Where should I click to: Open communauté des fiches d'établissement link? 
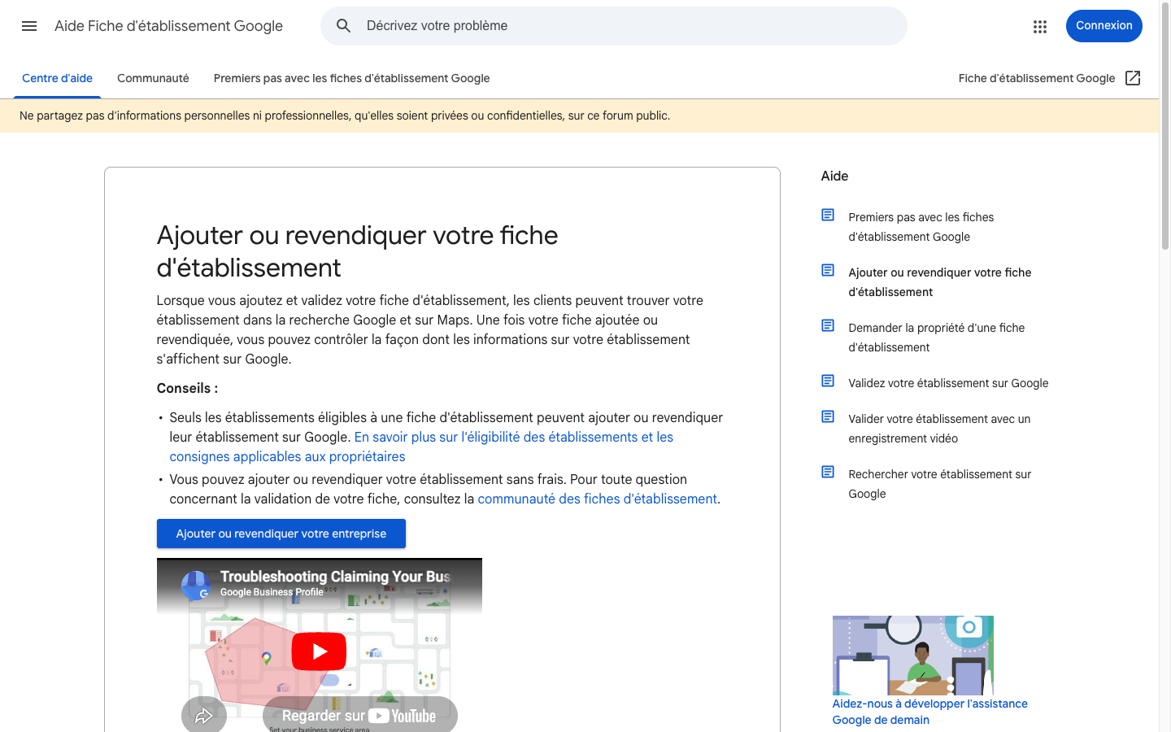click(x=598, y=499)
